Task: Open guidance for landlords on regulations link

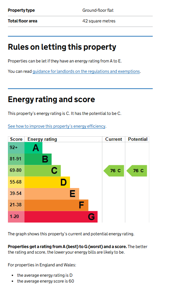Action: 86,71
